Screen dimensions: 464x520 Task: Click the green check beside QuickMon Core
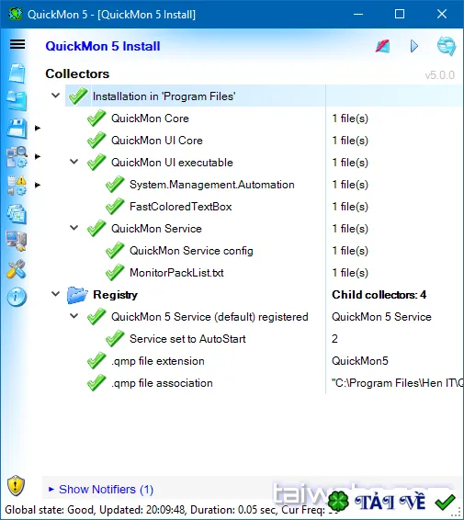click(96, 119)
